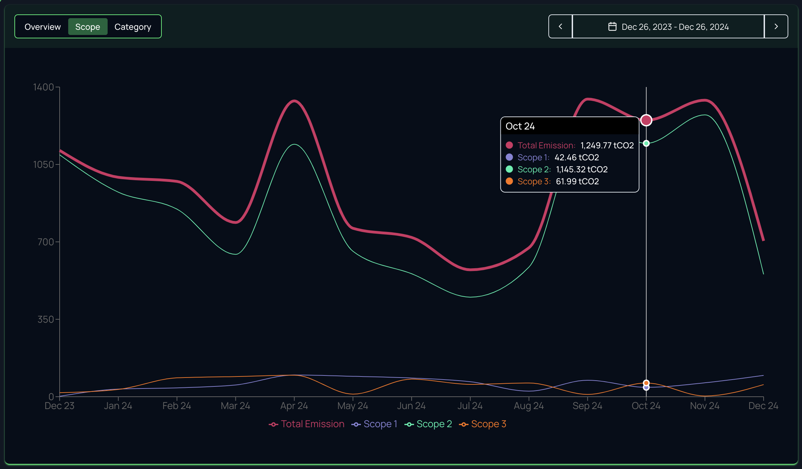Click red Total Emission dot in tooltip
This screenshot has height=469, width=802.
[x=509, y=145]
